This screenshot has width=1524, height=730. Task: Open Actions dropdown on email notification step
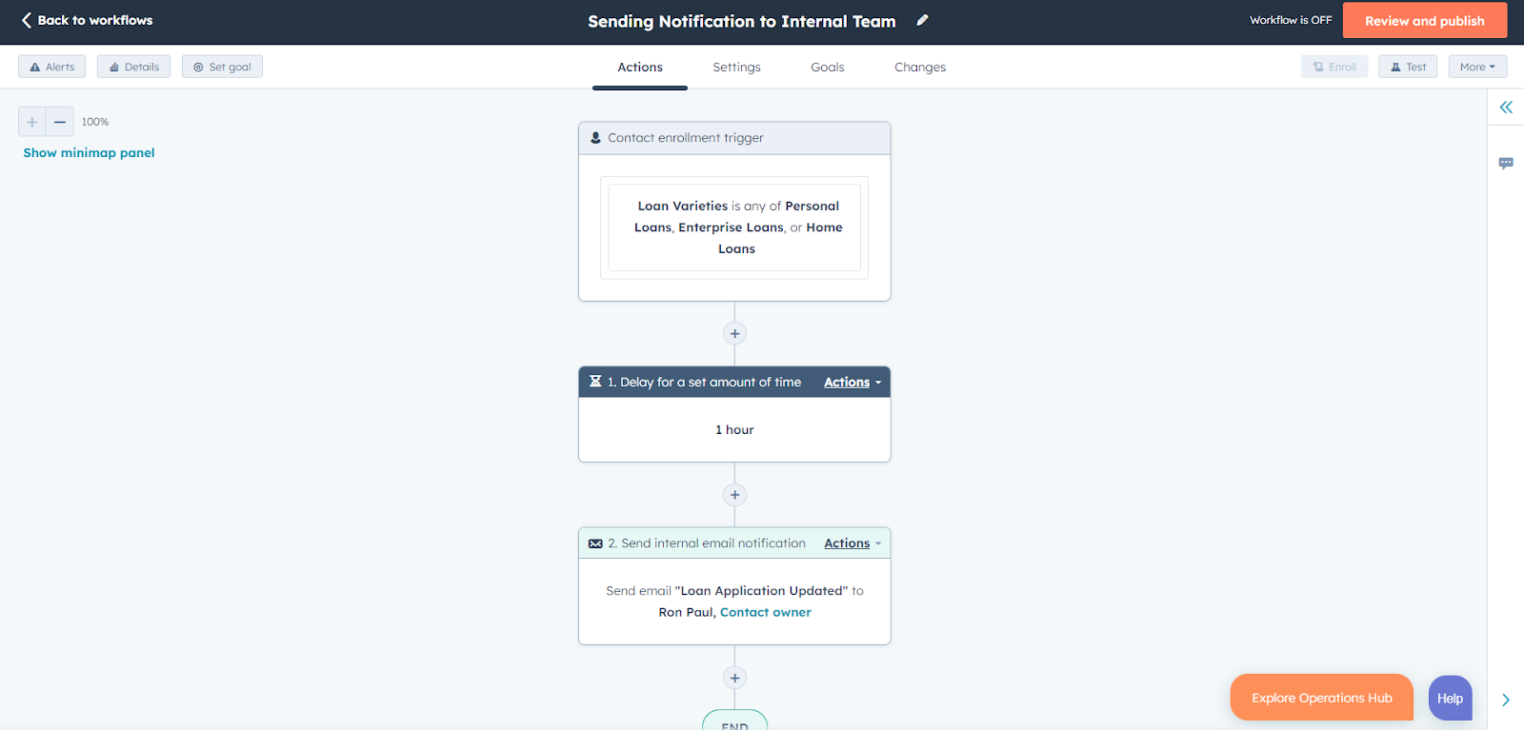[852, 543]
